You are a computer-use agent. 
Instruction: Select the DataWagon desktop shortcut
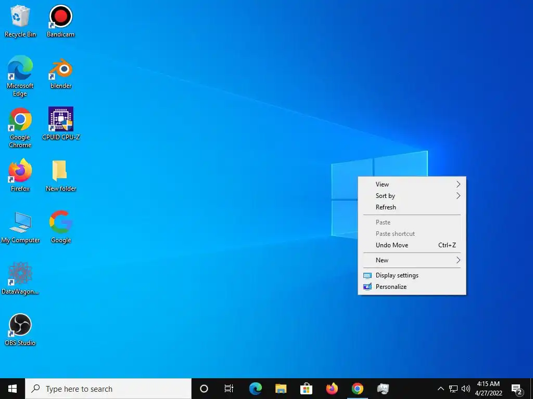(x=20, y=278)
